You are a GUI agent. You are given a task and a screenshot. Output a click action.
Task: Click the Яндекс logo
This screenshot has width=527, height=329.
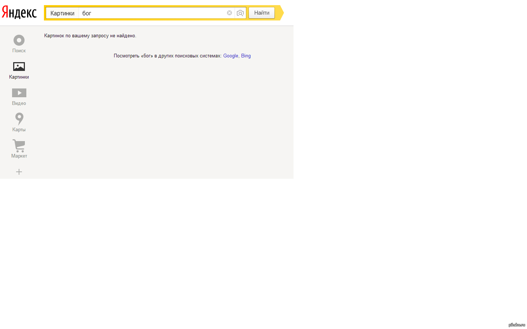point(19,12)
